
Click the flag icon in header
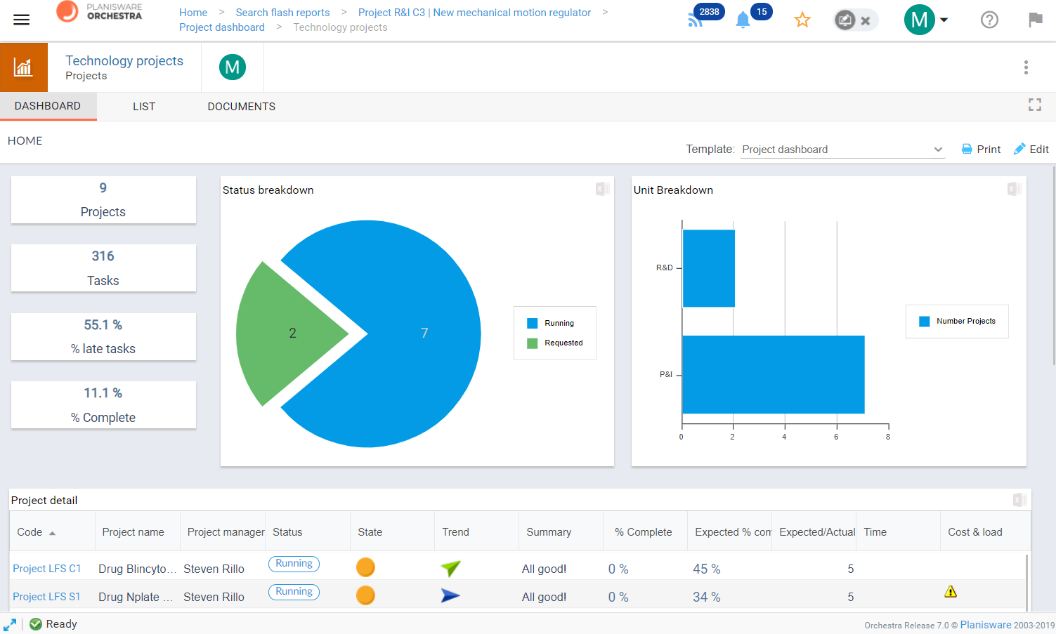pos(1035,20)
